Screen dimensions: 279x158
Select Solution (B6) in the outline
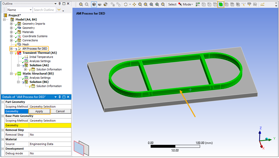click(x=39, y=82)
